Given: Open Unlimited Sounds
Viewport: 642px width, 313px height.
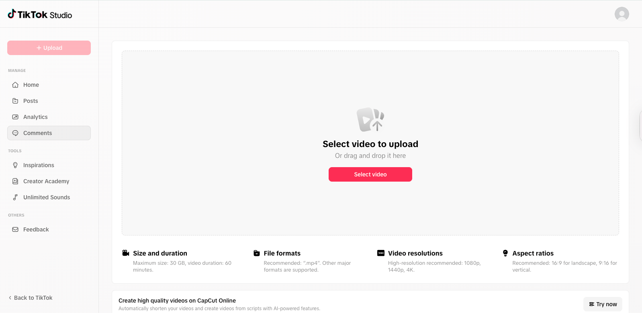Looking at the screenshot, I should pyautogui.click(x=49, y=197).
